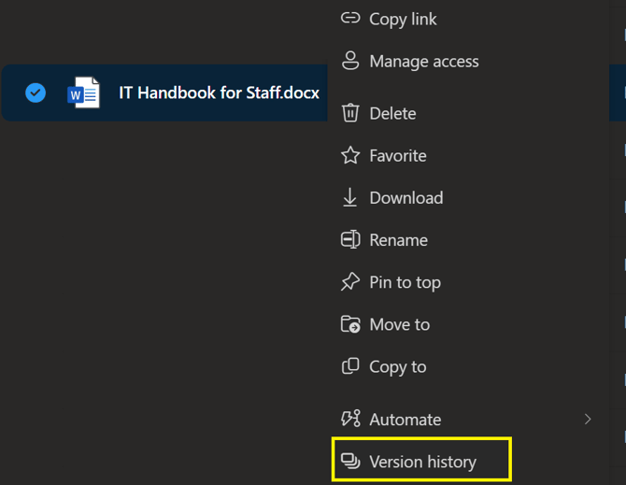Choose the Version history label in the menu
626x485 pixels.
coord(422,462)
